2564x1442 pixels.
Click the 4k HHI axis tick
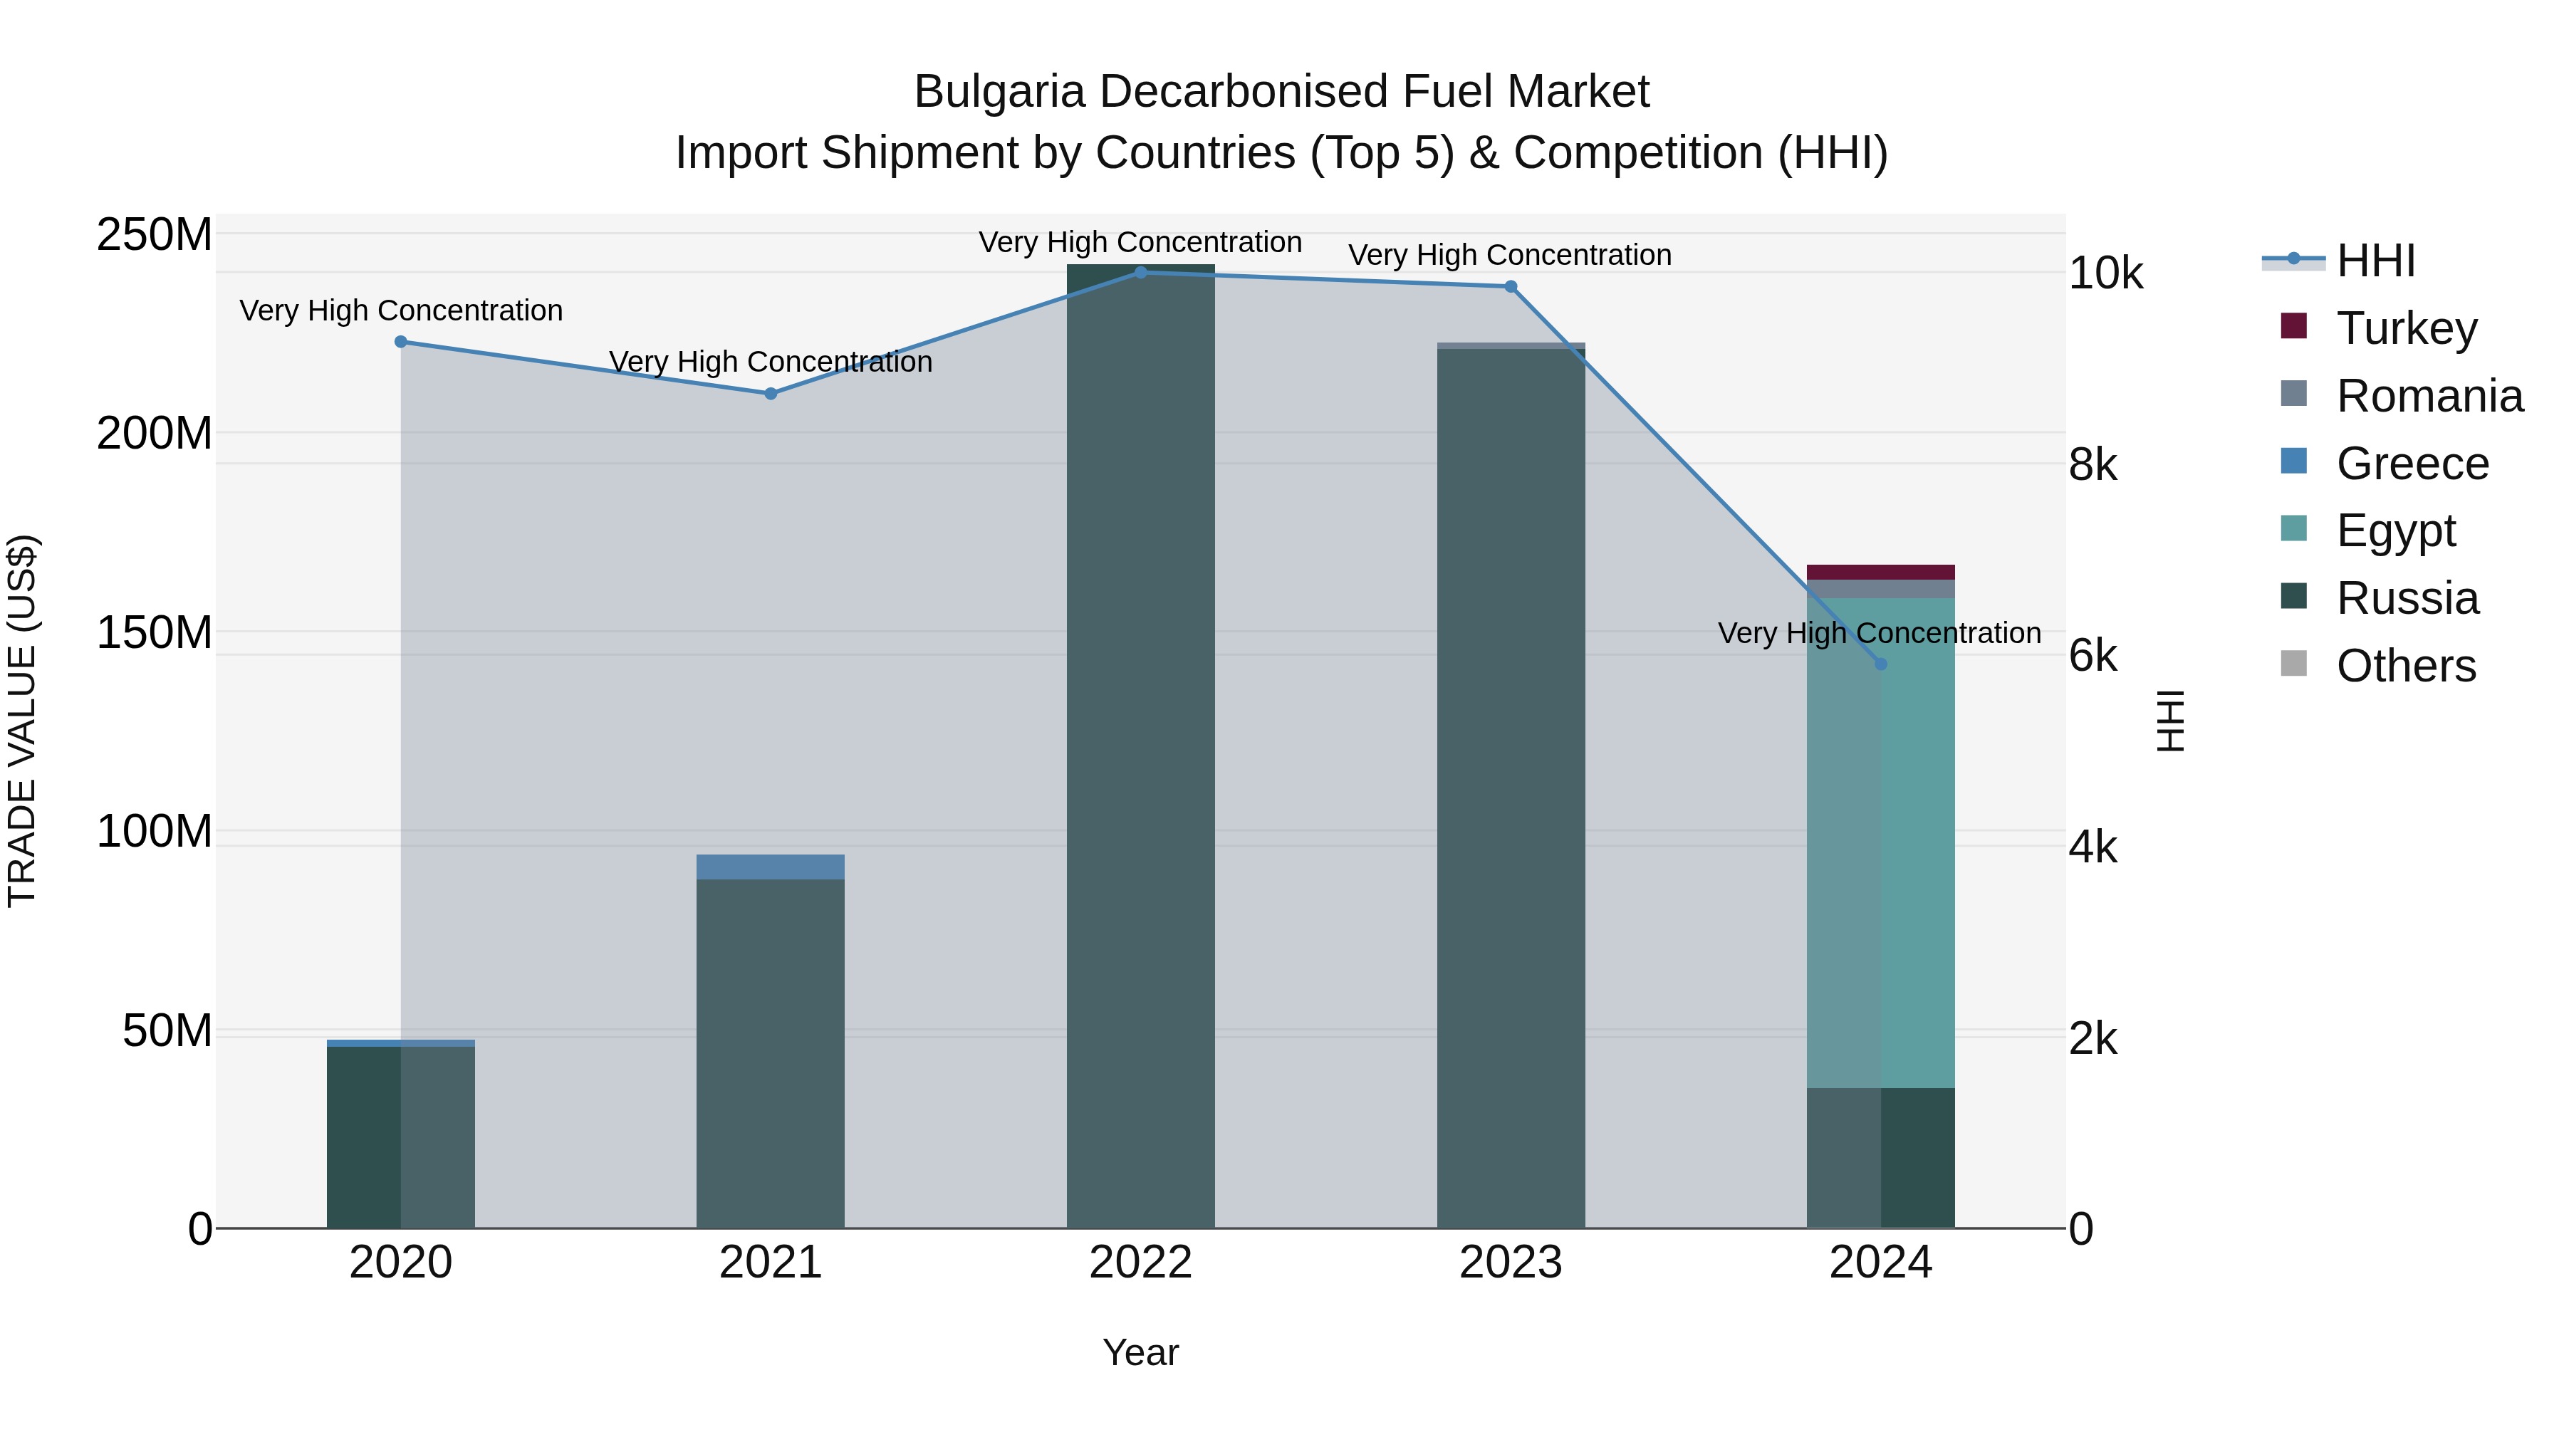pyautogui.click(x=2093, y=847)
